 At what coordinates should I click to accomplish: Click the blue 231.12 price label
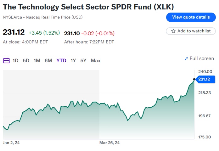[x=204, y=79]
